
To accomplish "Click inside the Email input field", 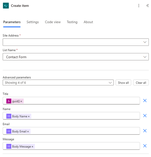I will point(71,131).
